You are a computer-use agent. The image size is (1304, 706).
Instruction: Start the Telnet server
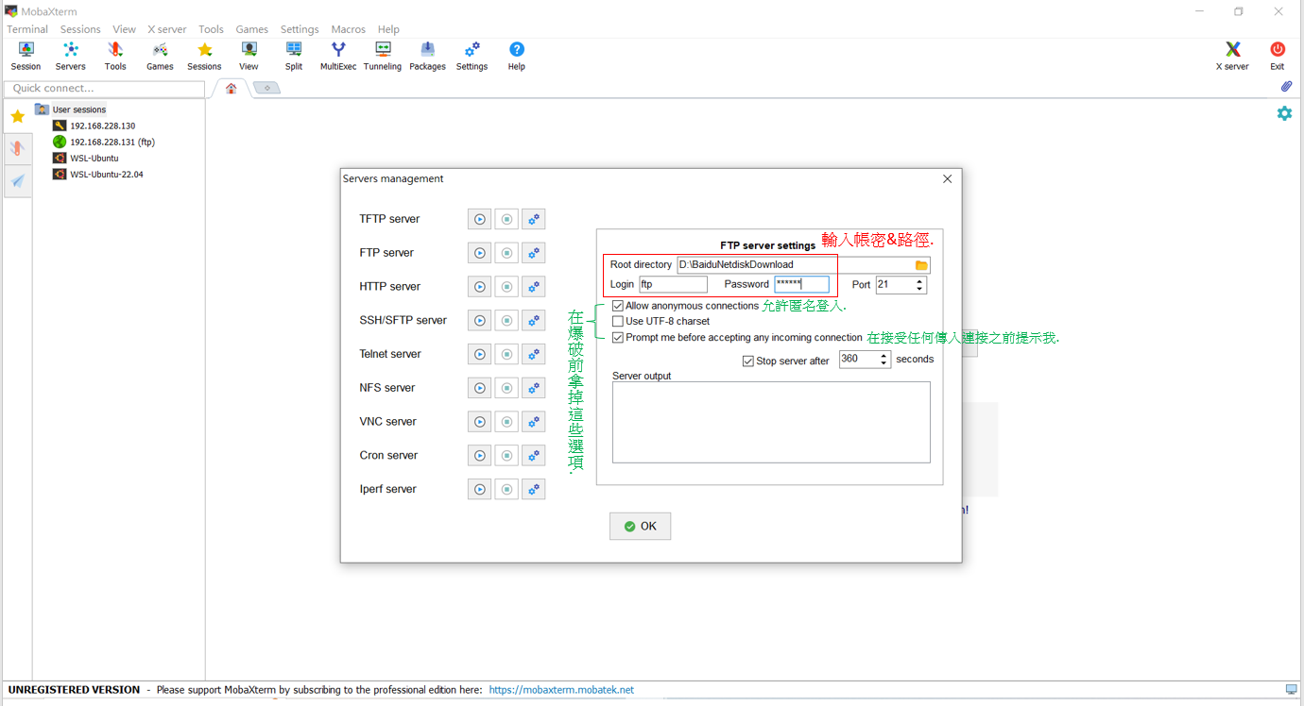click(480, 354)
